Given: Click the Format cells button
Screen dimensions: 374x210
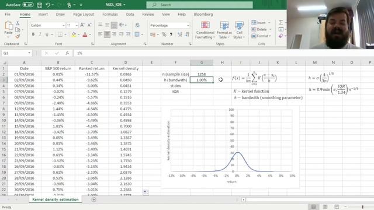Looking at the screenshot, I should (x=261, y=36).
